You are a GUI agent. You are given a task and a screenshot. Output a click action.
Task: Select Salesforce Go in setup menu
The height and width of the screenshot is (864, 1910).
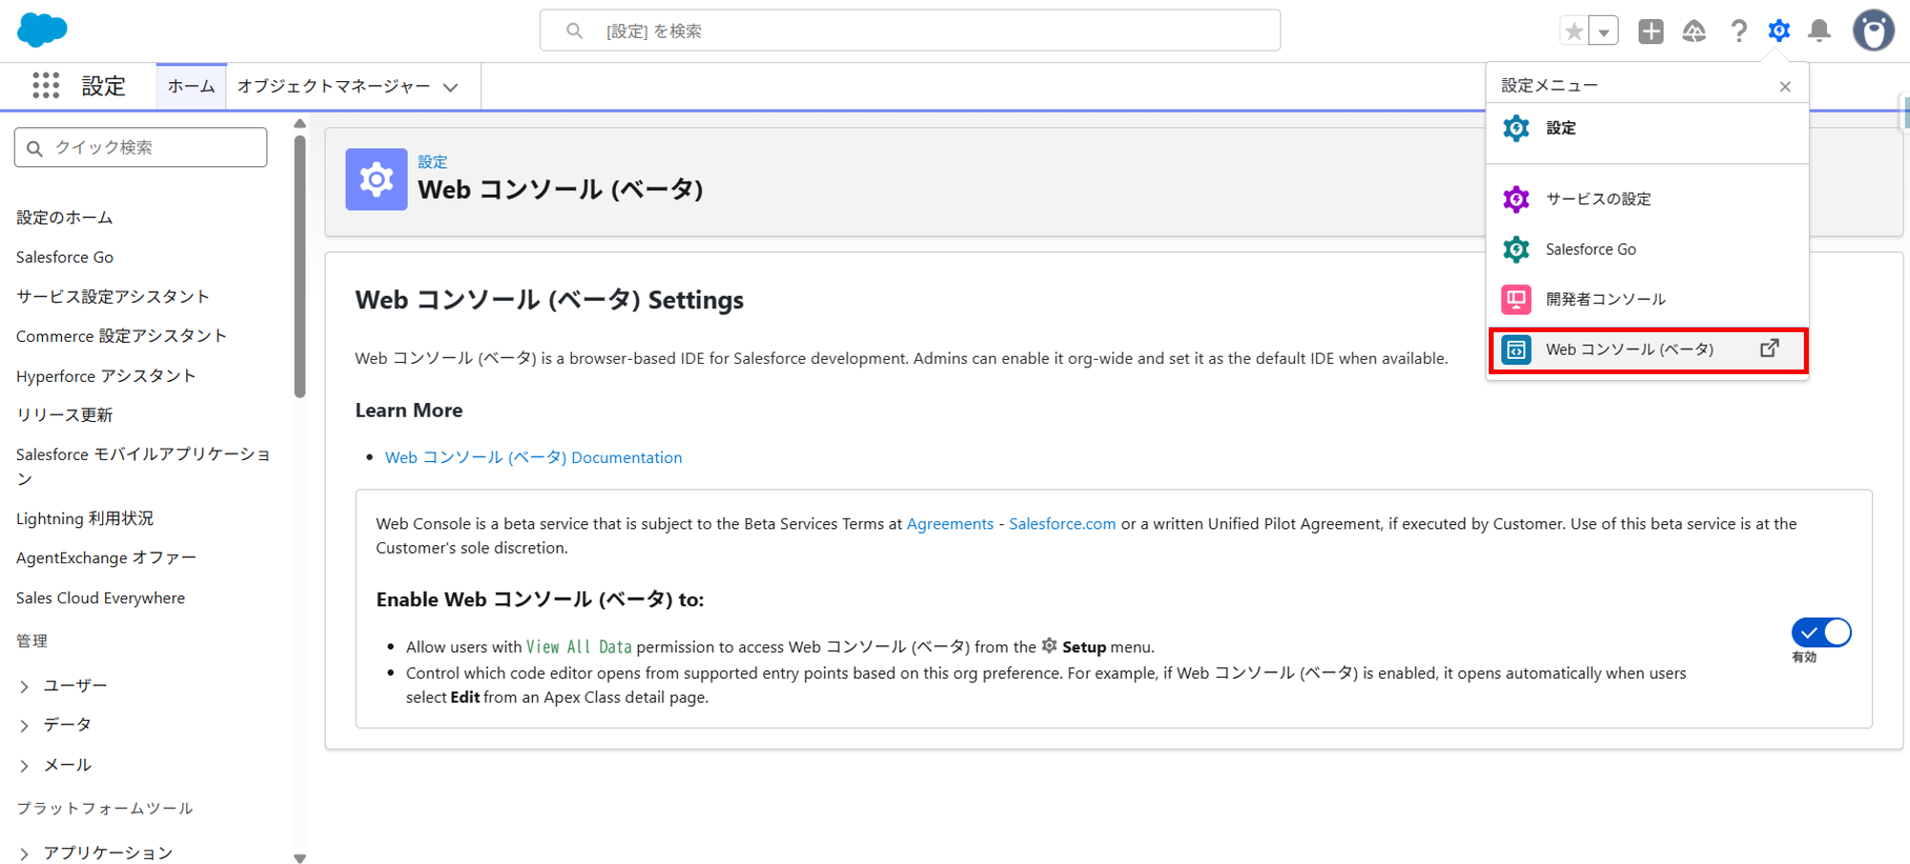(1647, 249)
